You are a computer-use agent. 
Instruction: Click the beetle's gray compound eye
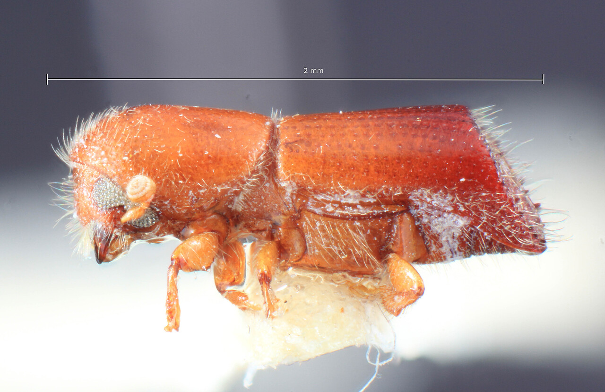point(107,194)
